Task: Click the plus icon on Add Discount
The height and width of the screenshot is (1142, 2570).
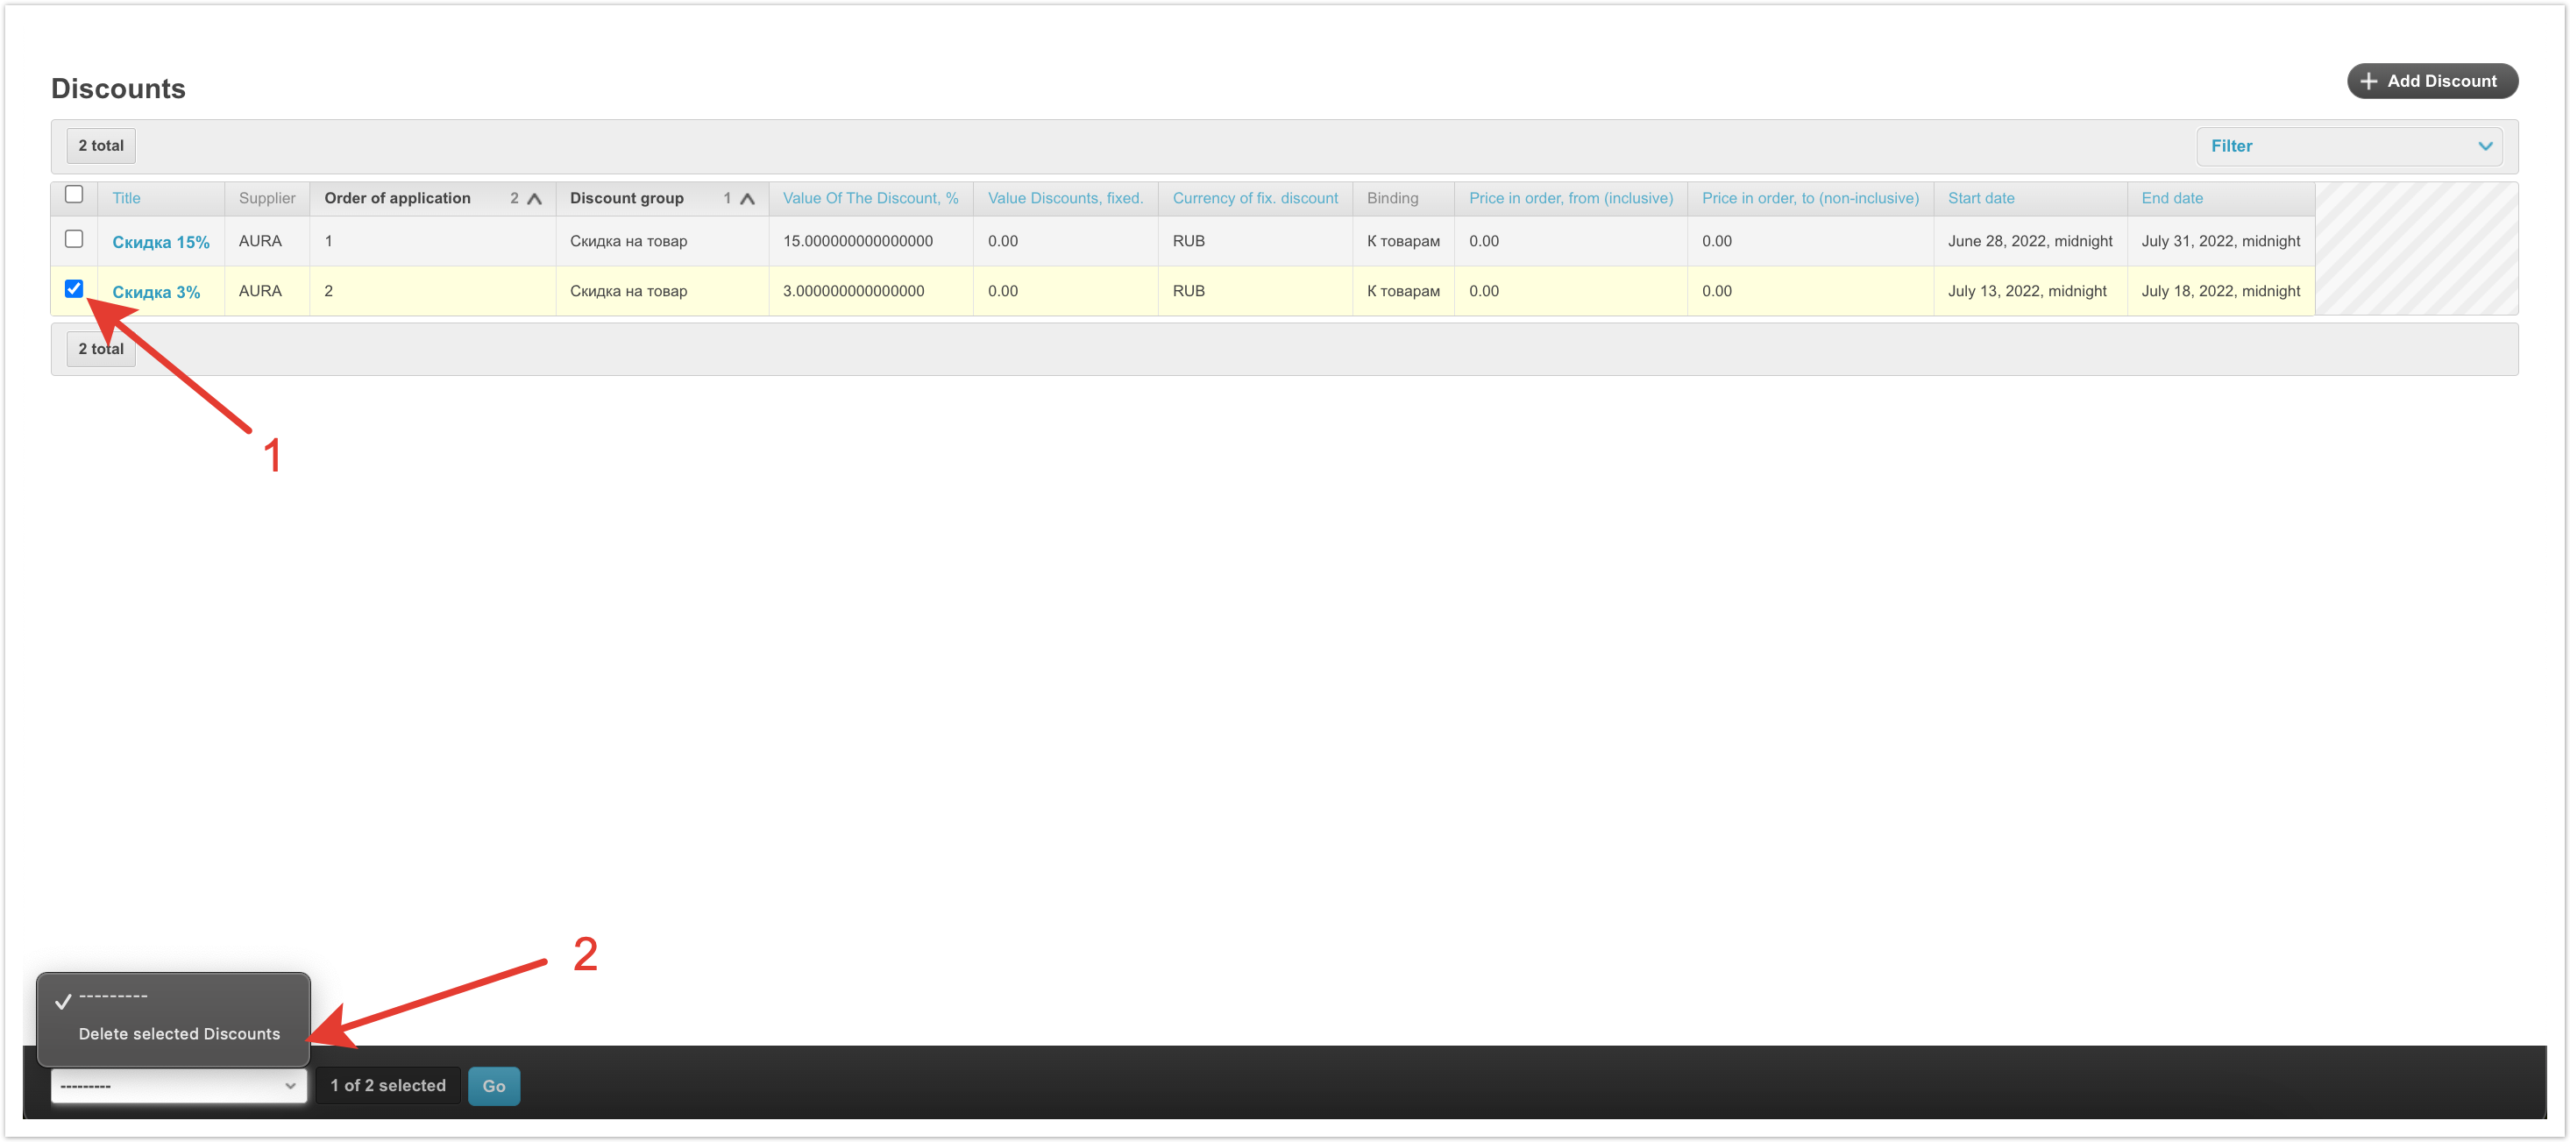Action: click(x=2368, y=82)
